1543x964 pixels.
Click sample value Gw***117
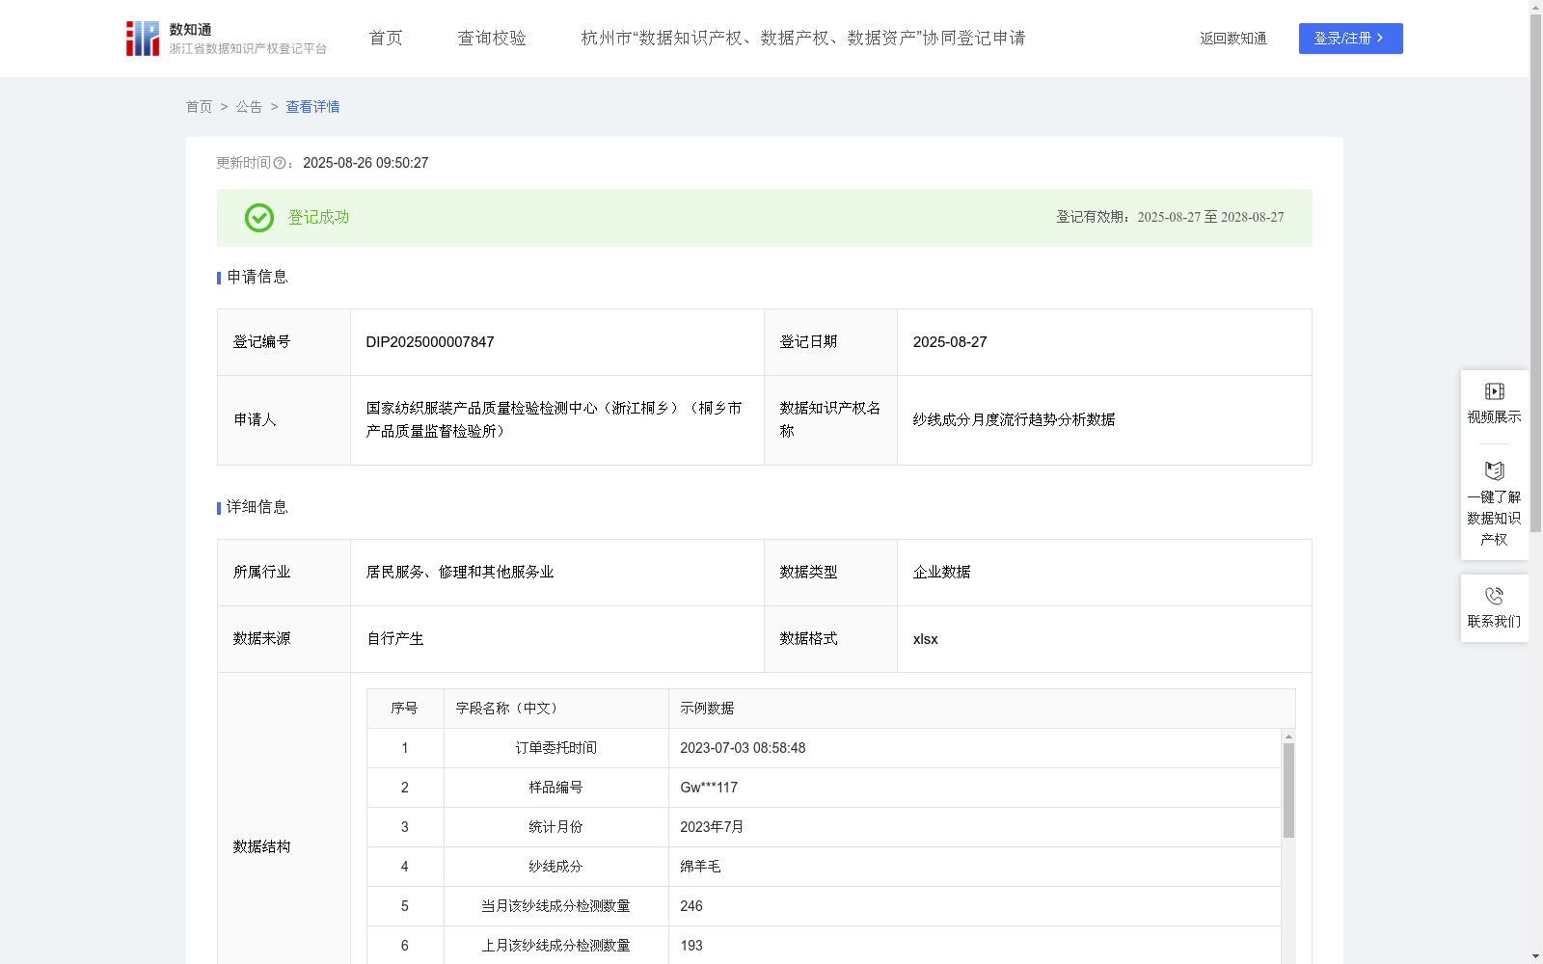[x=709, y=788]
